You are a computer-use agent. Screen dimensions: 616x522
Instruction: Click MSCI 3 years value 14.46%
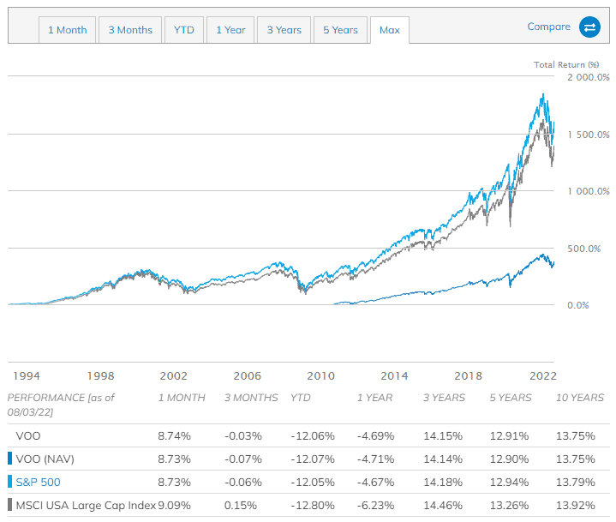tap(443, 505)
